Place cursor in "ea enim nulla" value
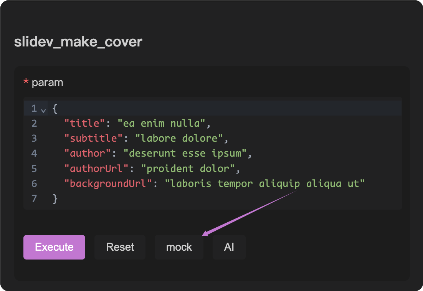Screen dimensions: 423x291 164,124
